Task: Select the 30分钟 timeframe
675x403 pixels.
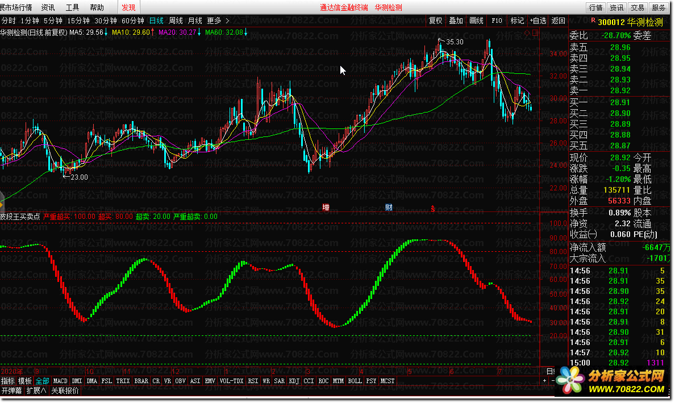Action: [x=106, y=20]
